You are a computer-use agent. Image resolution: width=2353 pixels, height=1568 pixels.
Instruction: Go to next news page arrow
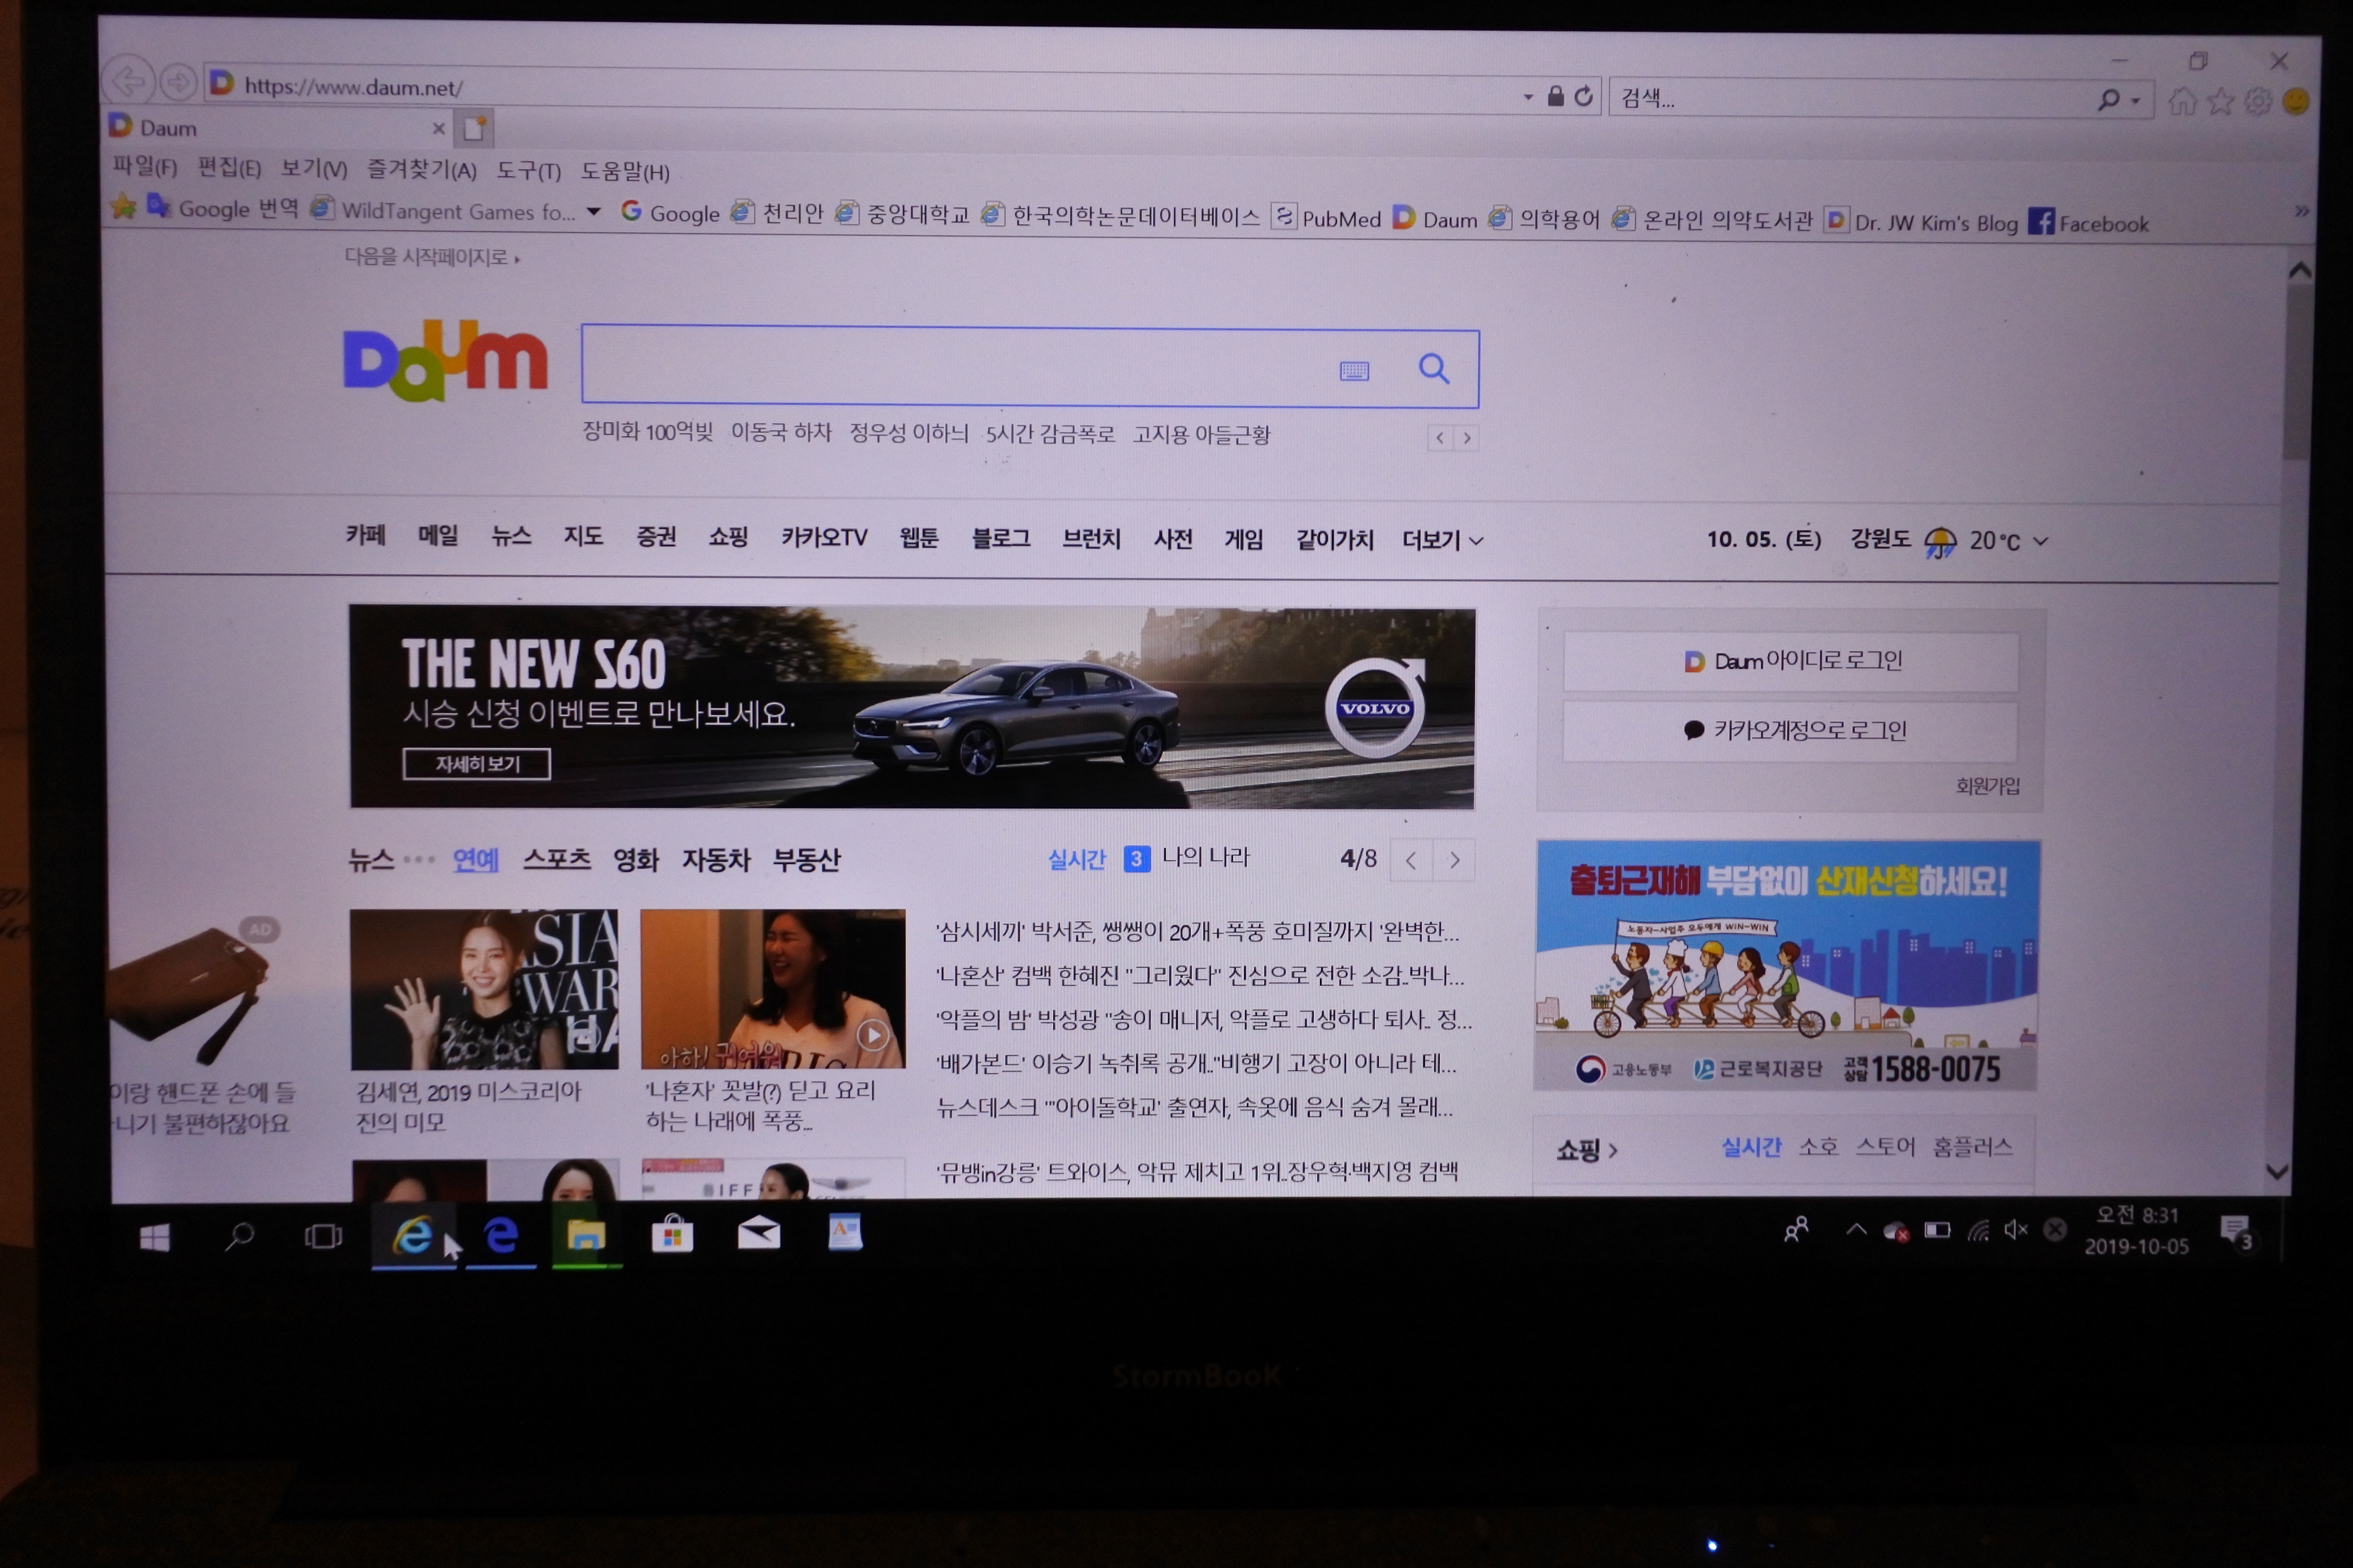pyautogui.click(x=1455, y=860)
